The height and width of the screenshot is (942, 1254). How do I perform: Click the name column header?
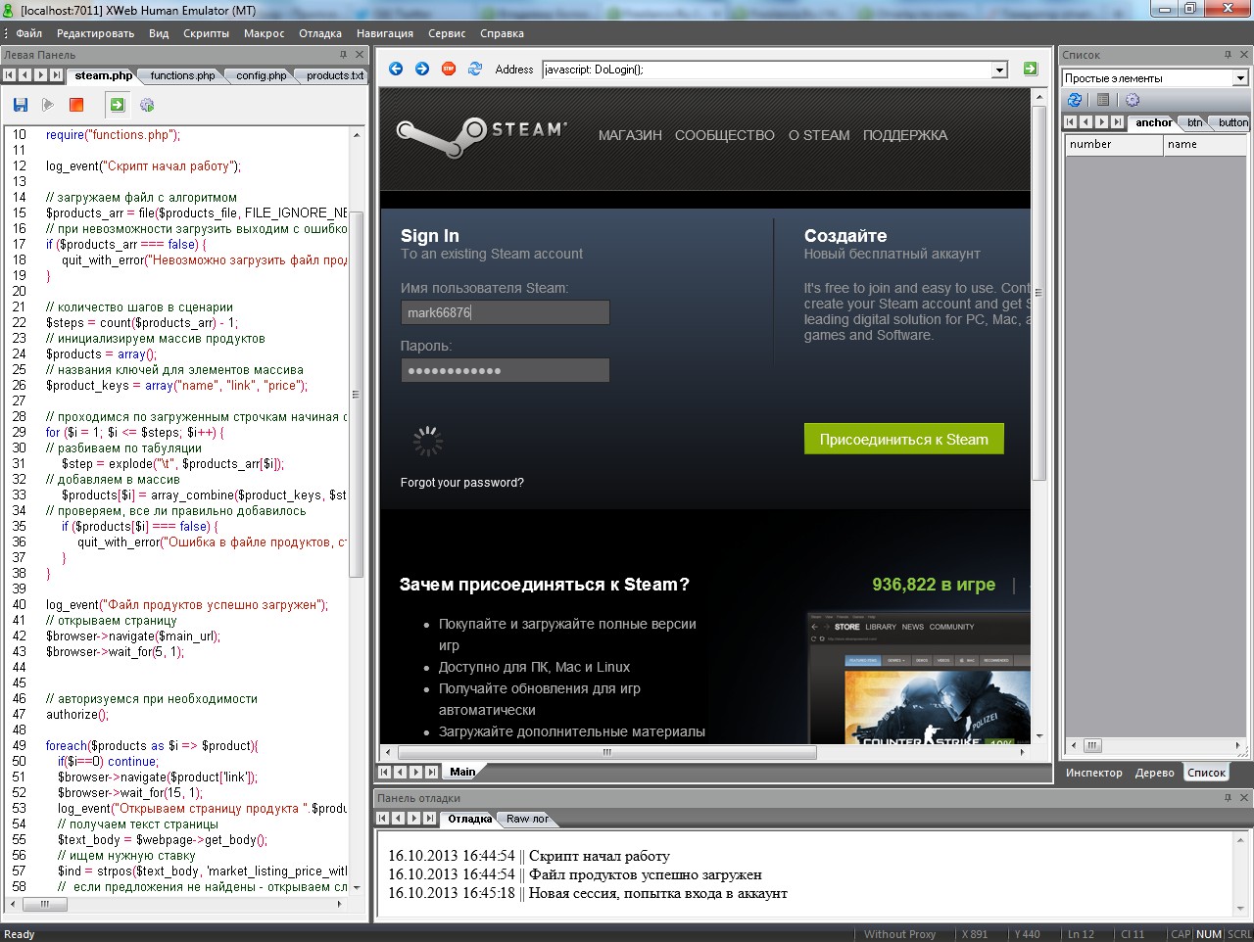(1205, 145)
